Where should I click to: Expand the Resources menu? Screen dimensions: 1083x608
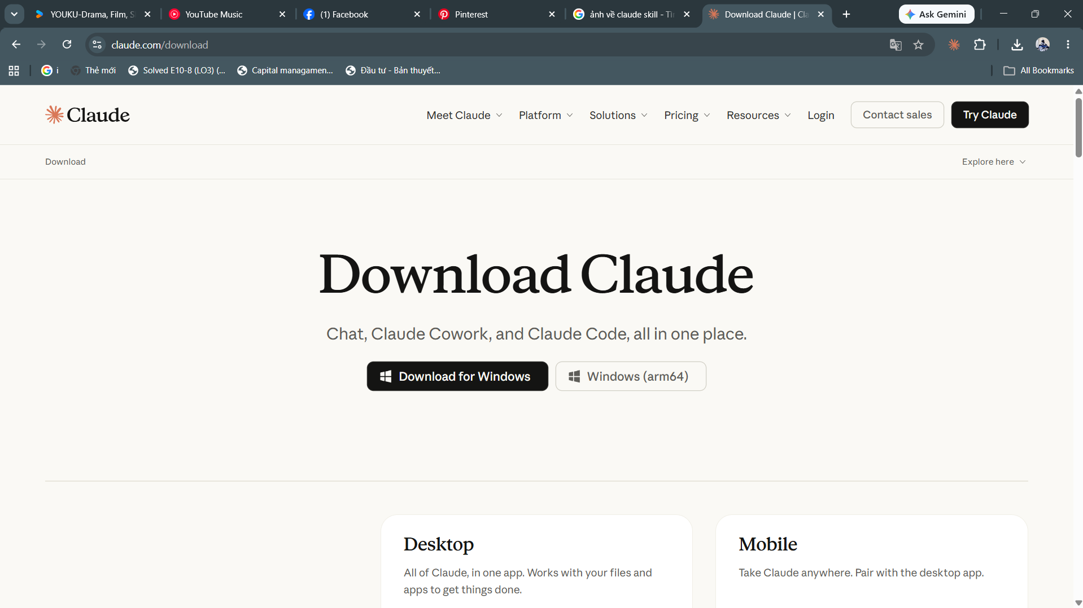(x=758, y=115)
